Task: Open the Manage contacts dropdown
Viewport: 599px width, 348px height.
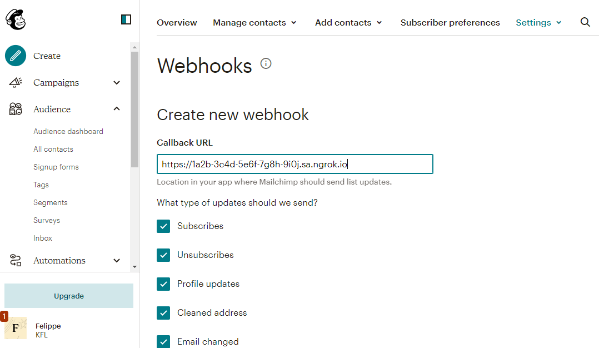Action: (255, 23)
